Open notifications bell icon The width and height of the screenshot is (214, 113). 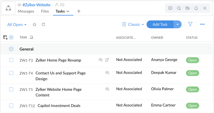196,8
